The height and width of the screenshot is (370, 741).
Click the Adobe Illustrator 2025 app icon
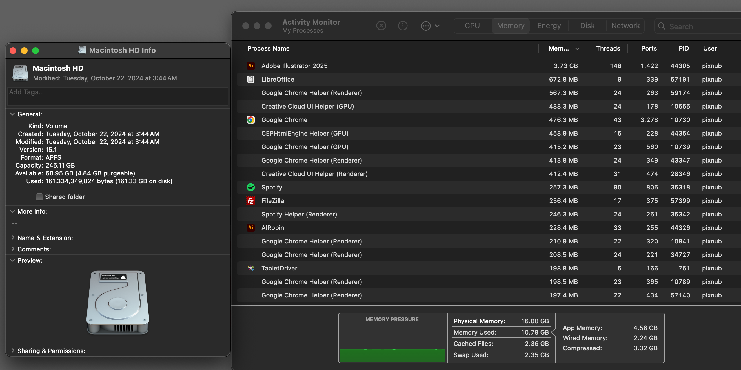coord(250,66)
